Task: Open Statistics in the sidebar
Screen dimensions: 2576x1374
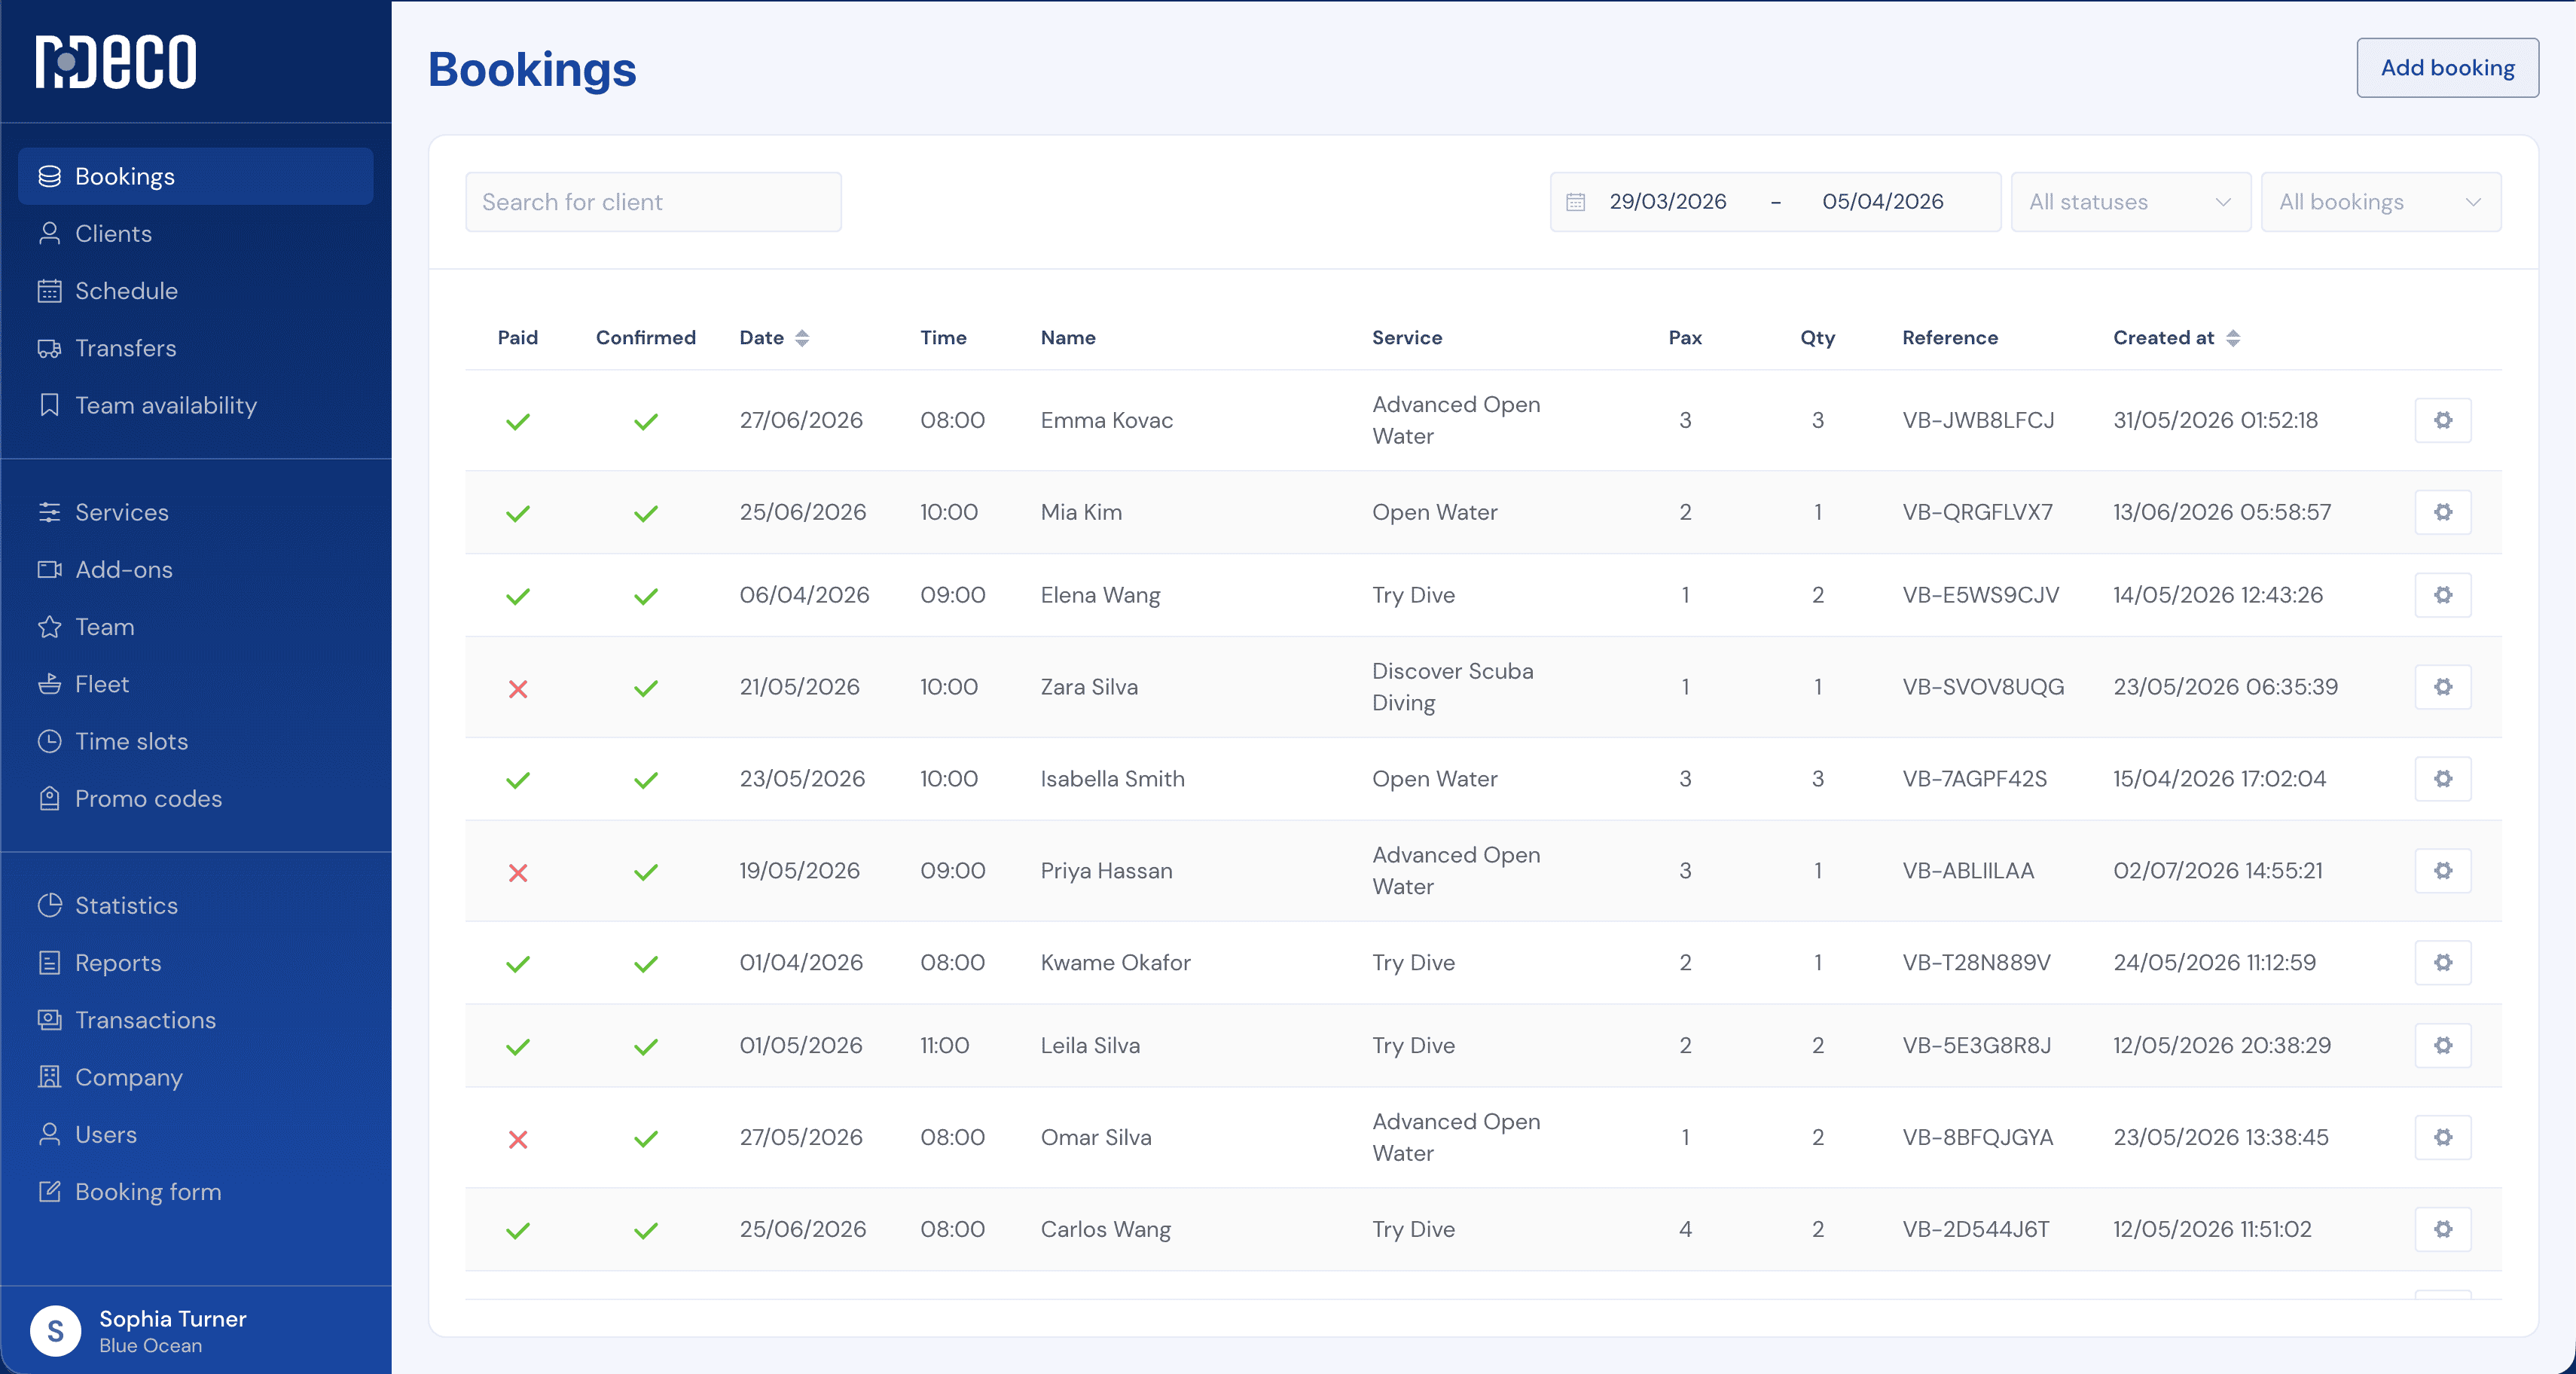Action: pyautogui.click(x=126, y=905)
